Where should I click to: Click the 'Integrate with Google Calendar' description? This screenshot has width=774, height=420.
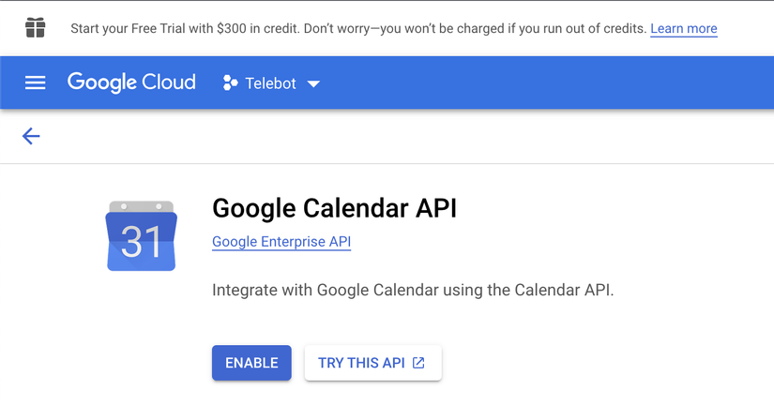coord(413,290)
